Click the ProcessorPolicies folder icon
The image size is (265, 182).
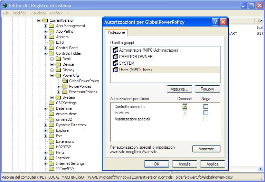[65, 92]
